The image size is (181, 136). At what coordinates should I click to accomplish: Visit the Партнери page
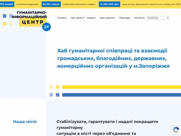point(124,18)
